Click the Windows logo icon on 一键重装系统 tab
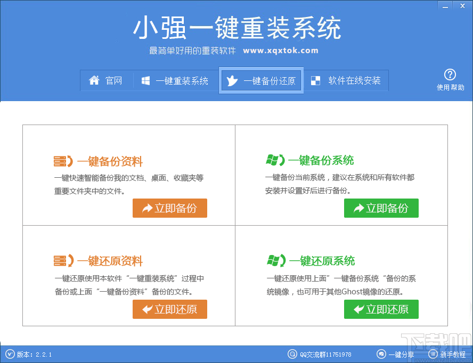The image size is (473, 363). 145,80
